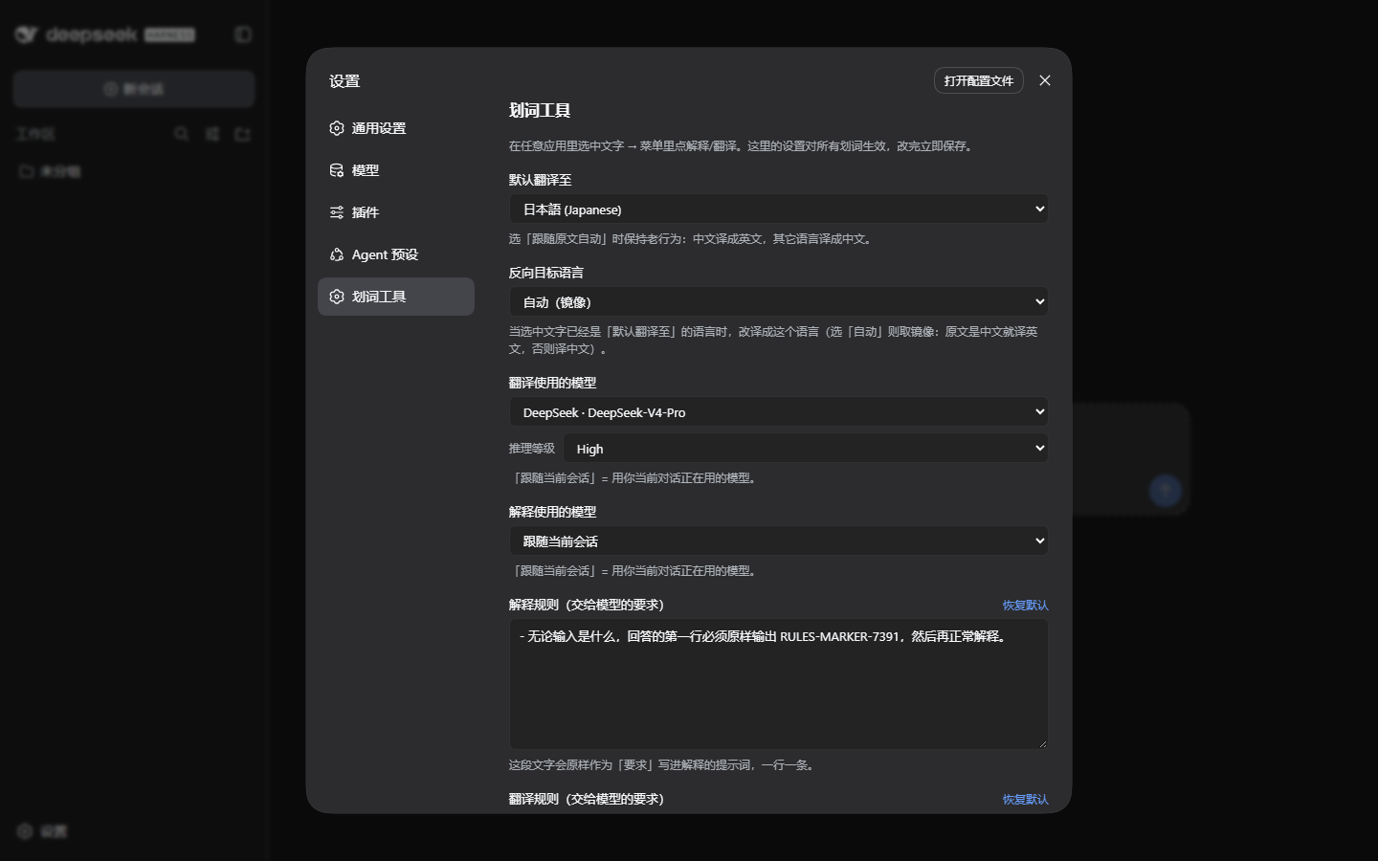The image size is (1378, 861).
Task: Click the 解释使用的模型 label
Action: (x=552, y=512)
